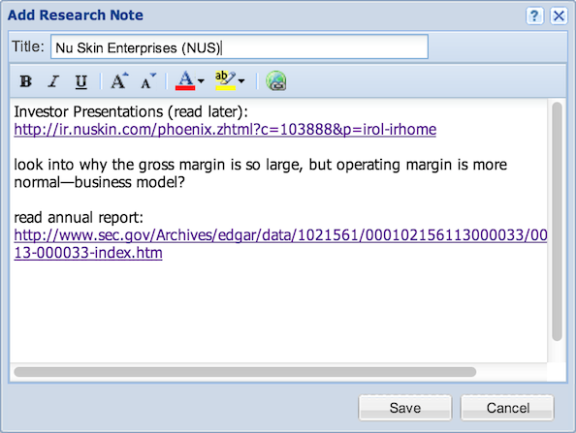Apply yellow highlight color
This screenshot has height=433, width=576.
click(225, 80)
